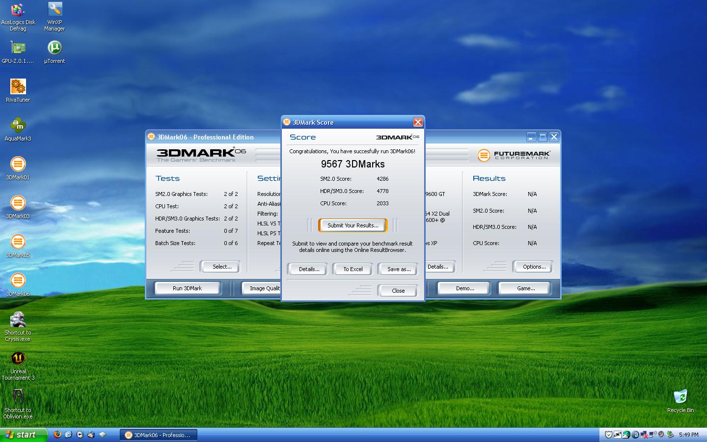Open µTorrent desktop icon
This screenshot has width=707, height=442.
(x=54, y=52)
